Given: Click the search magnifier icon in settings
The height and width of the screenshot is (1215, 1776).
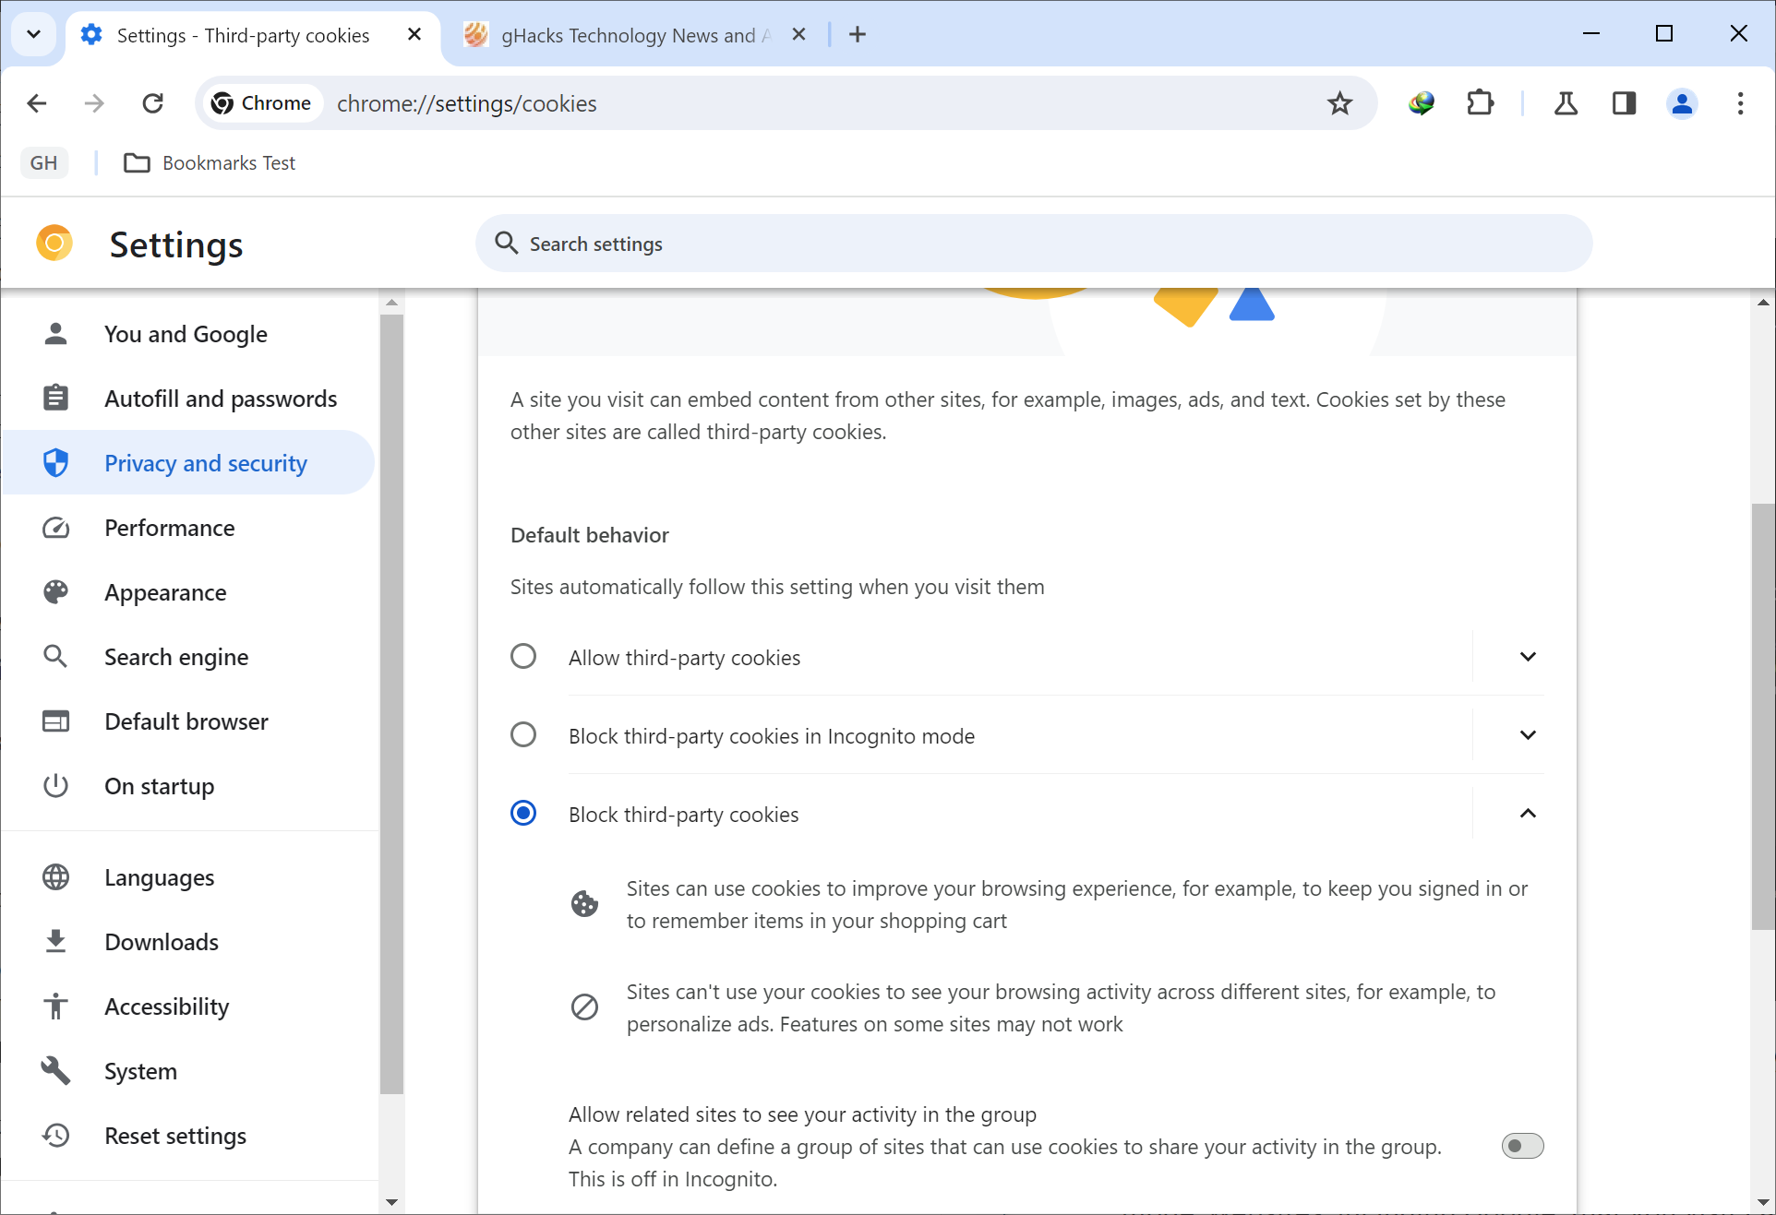Looking at the screenshot, I should (x=507, y=244).
